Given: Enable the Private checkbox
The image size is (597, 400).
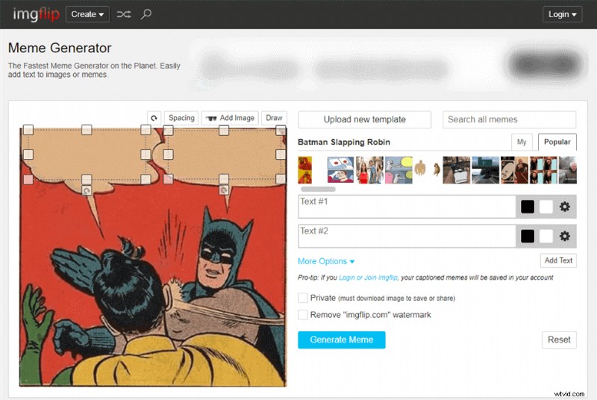Looking at the screenshot, I should pos(303,298).
